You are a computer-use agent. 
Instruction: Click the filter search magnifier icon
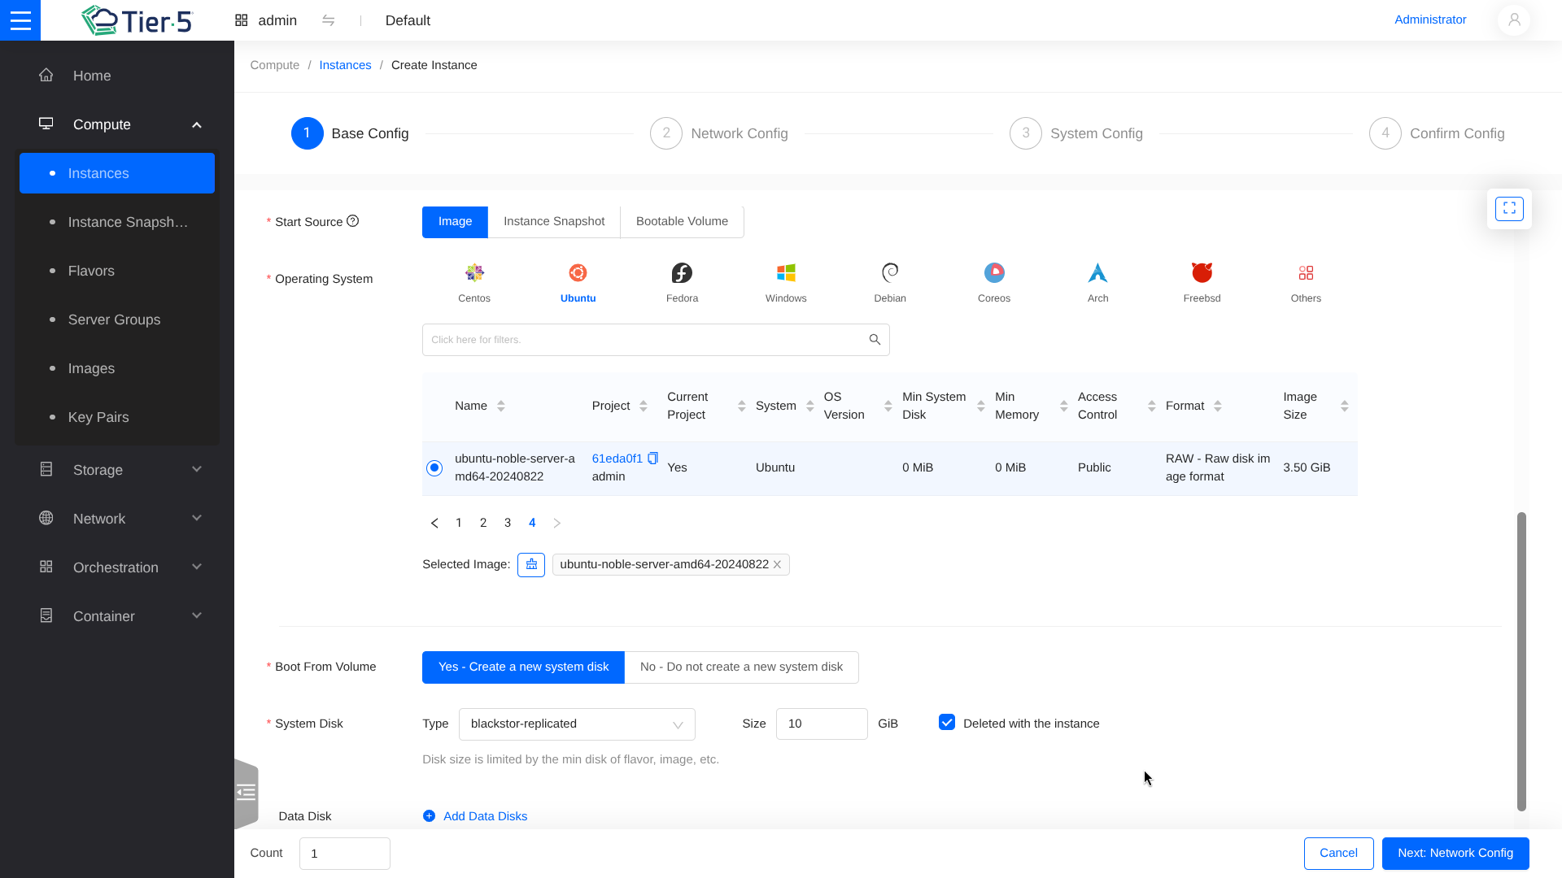(x=875, y=340)
